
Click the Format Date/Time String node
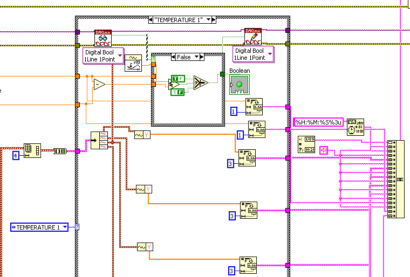coord(355,124)
